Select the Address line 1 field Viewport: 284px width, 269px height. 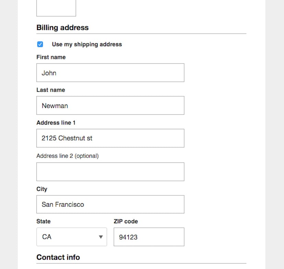coord(110,138)
